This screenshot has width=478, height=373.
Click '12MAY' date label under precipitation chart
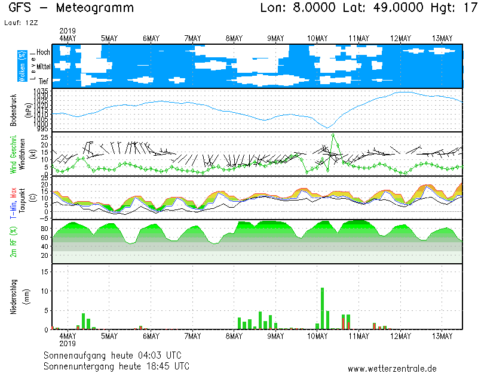tap(400, 336)
